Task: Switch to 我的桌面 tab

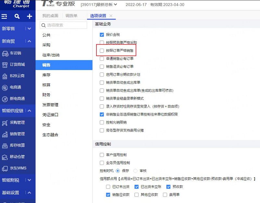Action: [x=50, y=16]
